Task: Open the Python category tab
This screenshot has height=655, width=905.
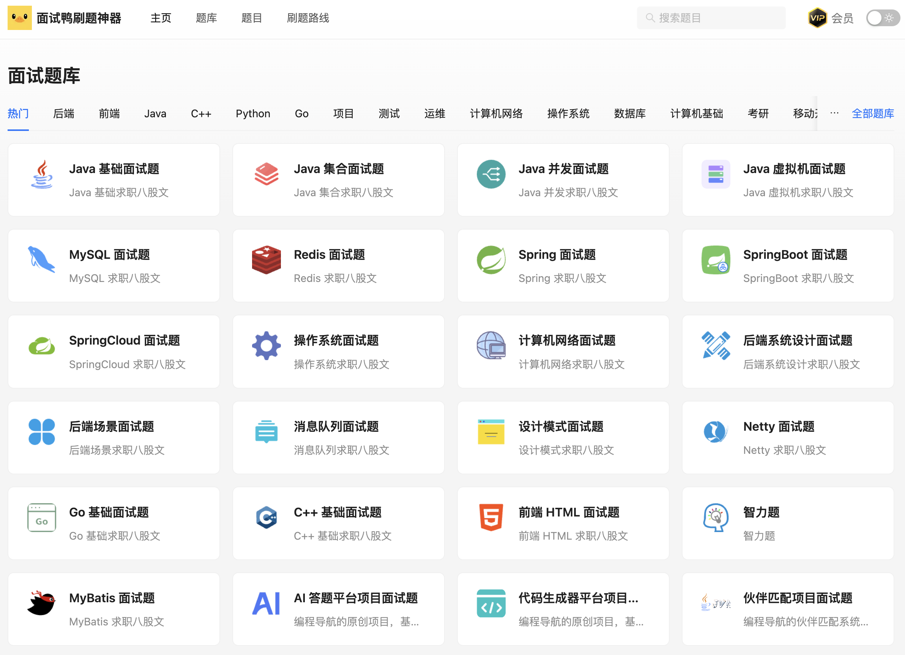Action: coord(253,114)
